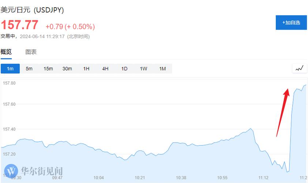Click the Wallstreetcn watermark logo
Screen dimensions: 308x183
pyautogui.click(x=33, y=171)
